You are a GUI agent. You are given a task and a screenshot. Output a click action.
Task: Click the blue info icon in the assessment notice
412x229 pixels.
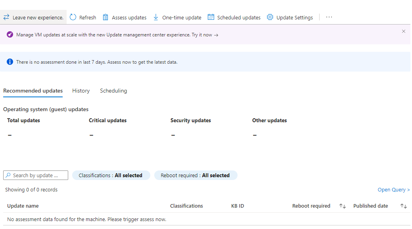10,62
